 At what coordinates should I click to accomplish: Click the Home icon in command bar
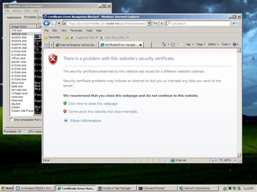point(164,44)
